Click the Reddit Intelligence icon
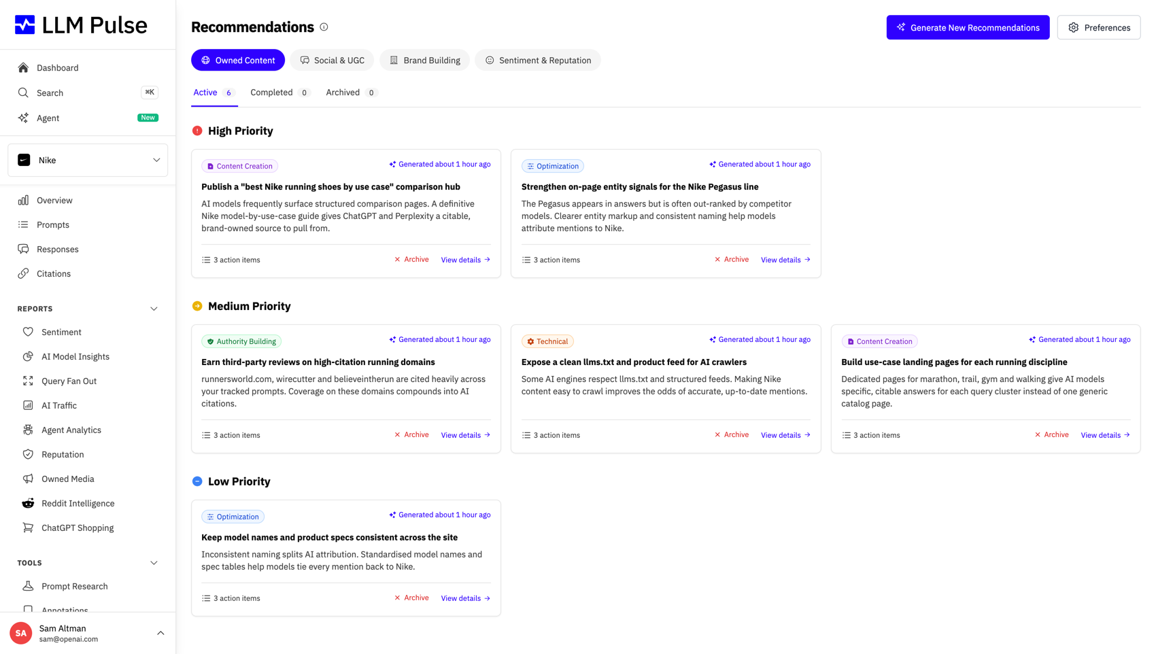The height and width of the screenshot is (654, 1156). [x=28, y=504]
